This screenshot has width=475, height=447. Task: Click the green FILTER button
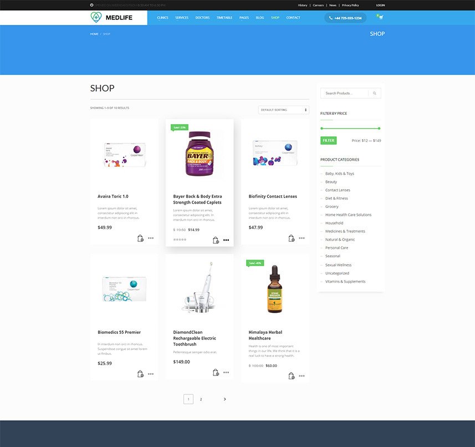[328, 141]
